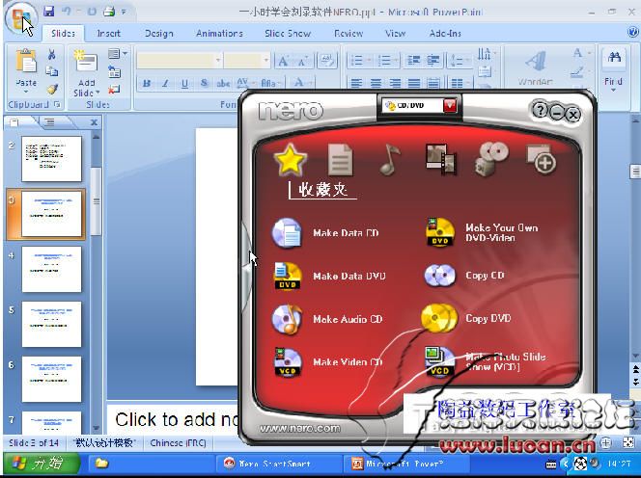Toggle Bold formatting
Image resolution: width=641 pixels, height=478 pixels.
147,84
